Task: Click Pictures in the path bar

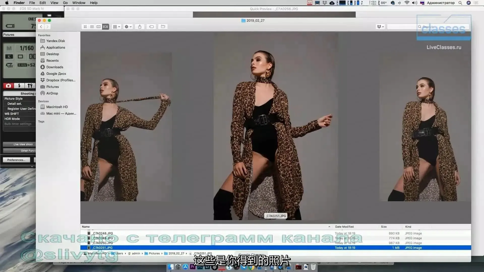Action: click(x=152, y=254)
